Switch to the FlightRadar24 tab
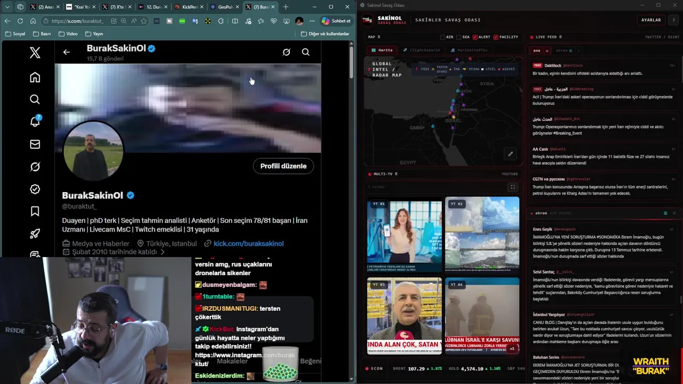Viewport: 683px width, 384px height. click(x=422, y=50)
